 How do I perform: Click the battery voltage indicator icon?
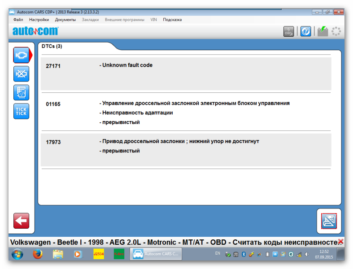pyautogui.click(x=322, y=31)
